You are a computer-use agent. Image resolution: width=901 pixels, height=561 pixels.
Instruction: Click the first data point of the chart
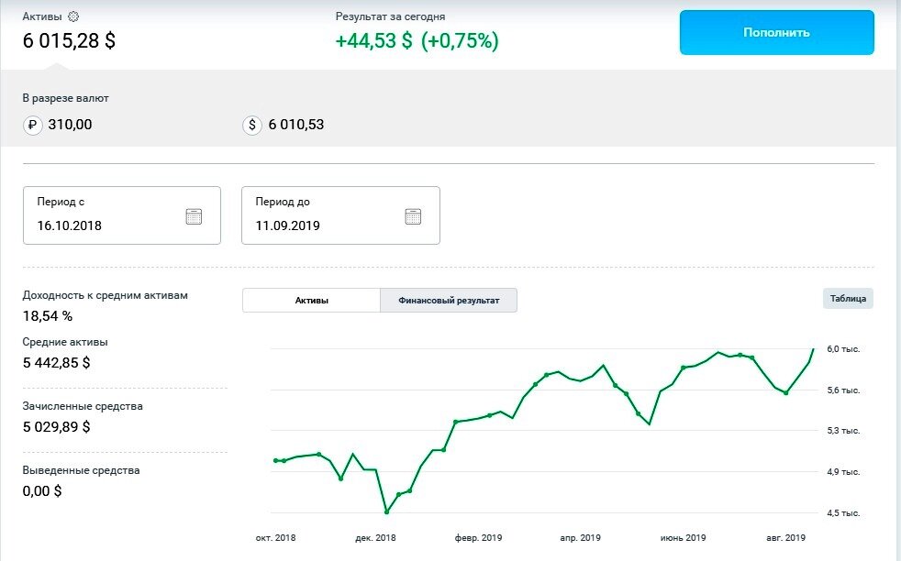[276, 460]
